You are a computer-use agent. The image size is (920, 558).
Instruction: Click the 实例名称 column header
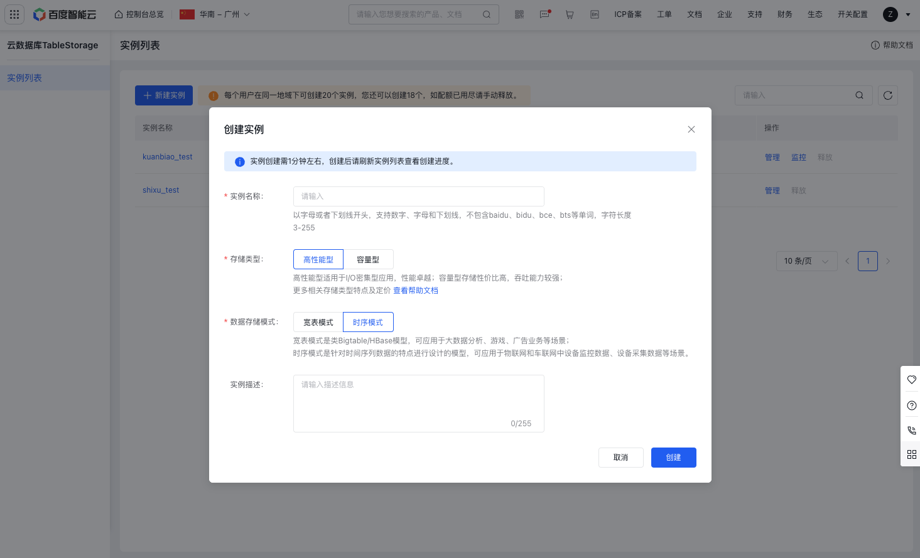158,128
